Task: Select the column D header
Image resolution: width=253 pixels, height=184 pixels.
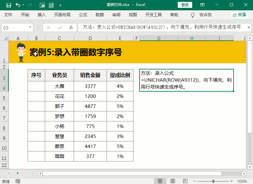Action: [x=90, y=38]
